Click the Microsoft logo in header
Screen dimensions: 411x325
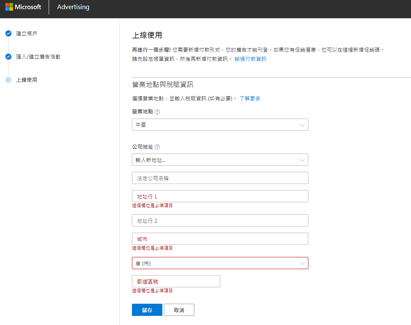coord(23,7)
